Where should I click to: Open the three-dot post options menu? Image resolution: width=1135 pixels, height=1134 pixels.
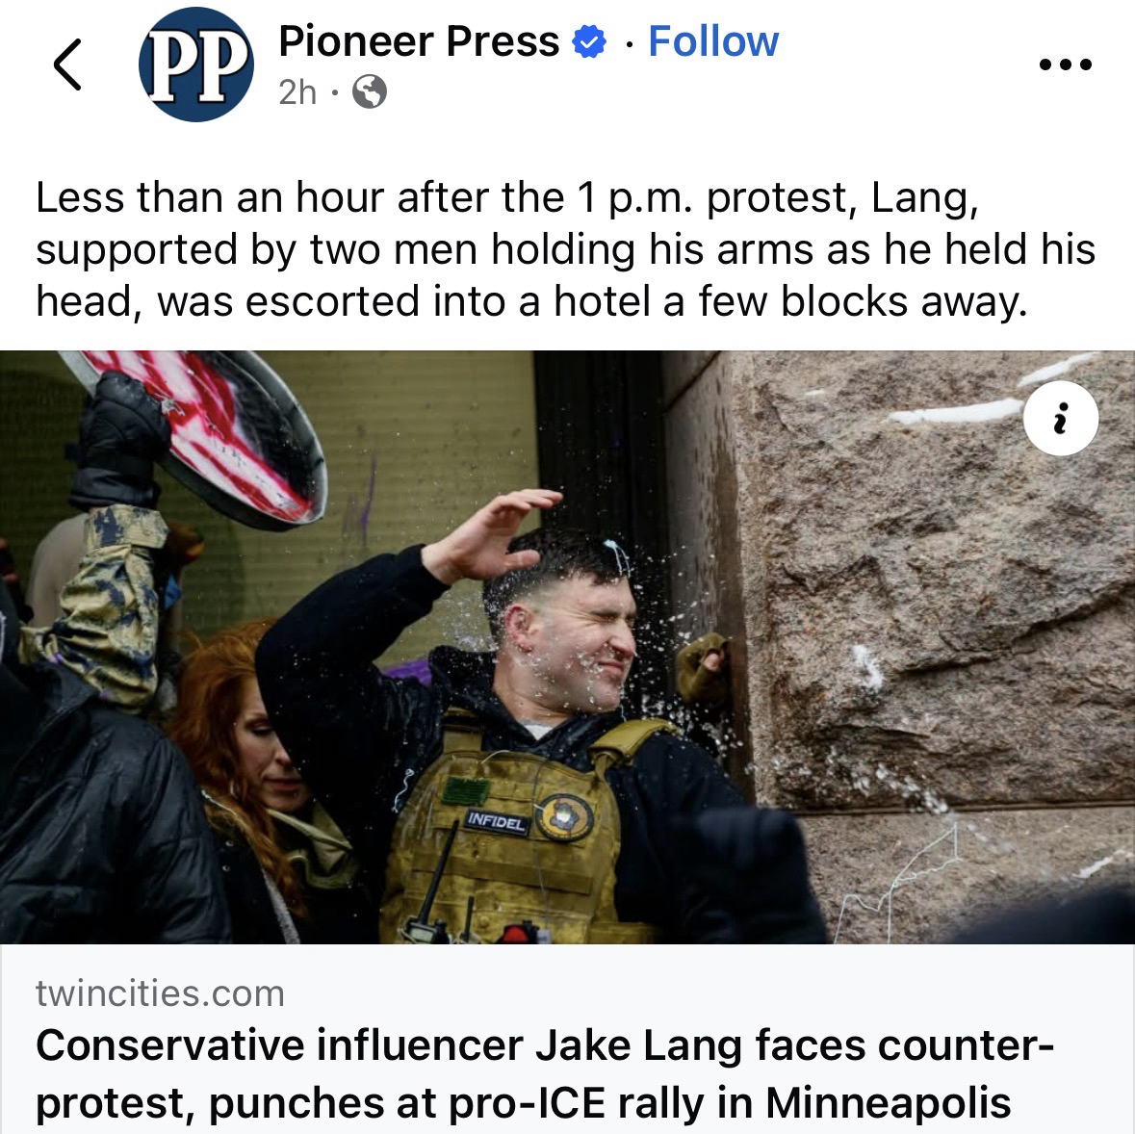1065,64
